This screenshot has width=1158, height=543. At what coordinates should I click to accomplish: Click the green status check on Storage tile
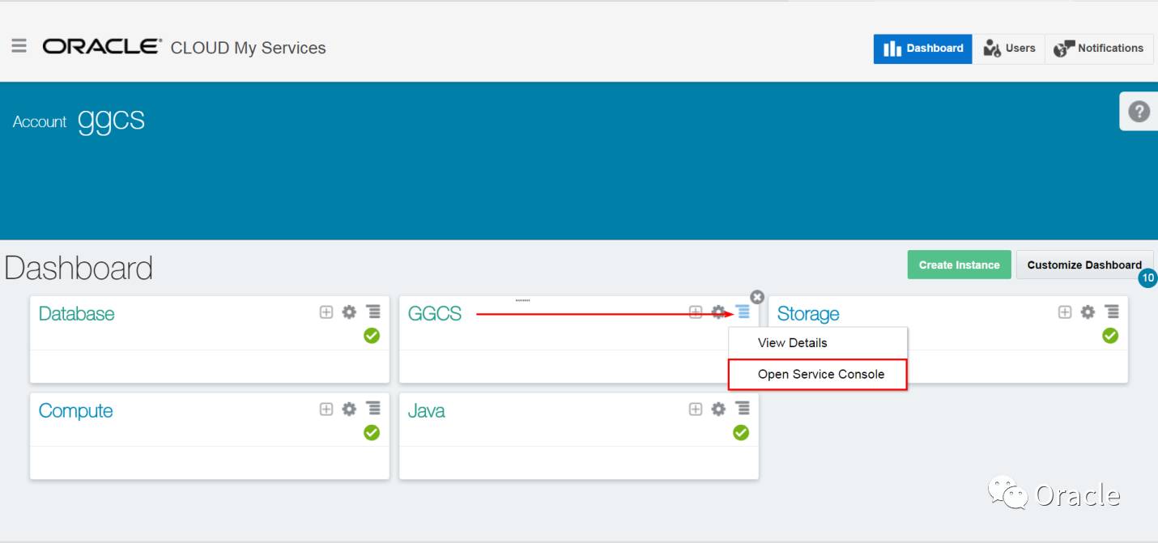1110,335
